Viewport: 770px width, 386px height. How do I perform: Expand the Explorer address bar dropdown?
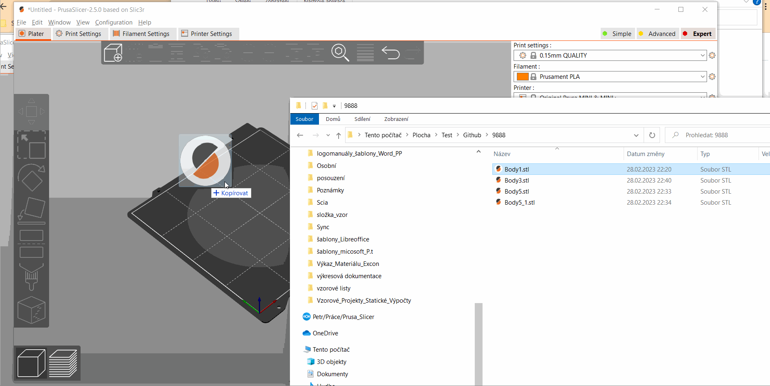point(636,135)
